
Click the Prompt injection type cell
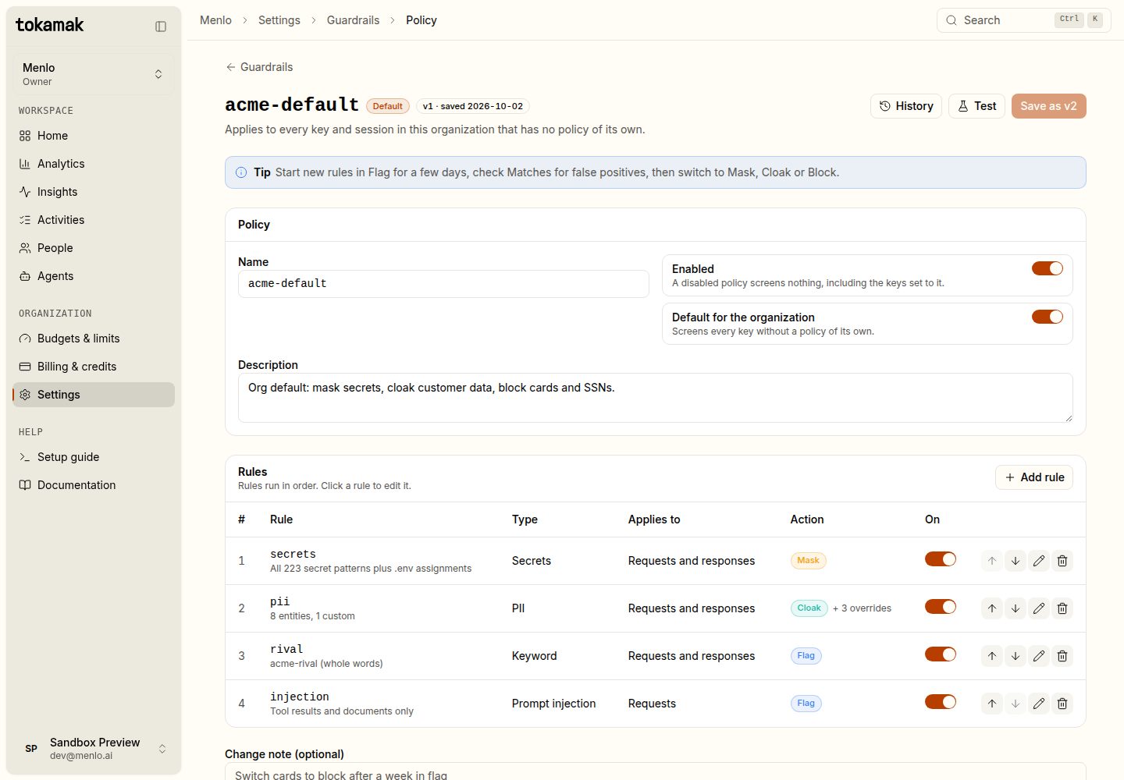(x=553, y=704)
